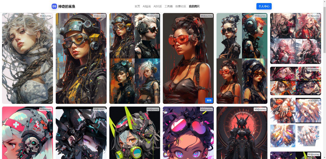Open the girl with yellow goggles helmet image
The image size is (326, 159).
tap(81, 59)
